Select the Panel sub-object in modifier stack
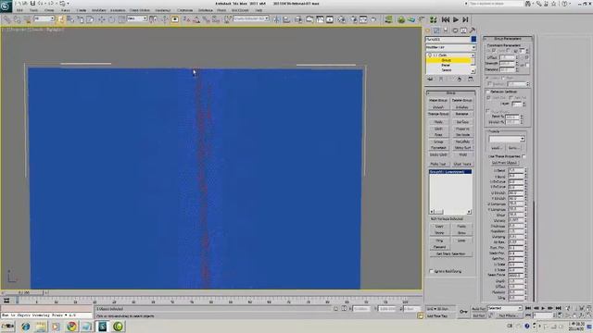This screenshot has height=333, width=593. (x=446, y=65)
